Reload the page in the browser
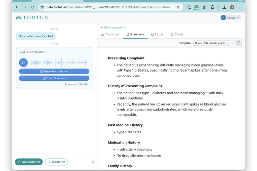This screenshot has height=171, width=257. pos(33,7)
